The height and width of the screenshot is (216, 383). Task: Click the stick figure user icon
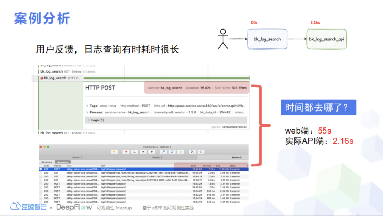(x=223, y=39)
